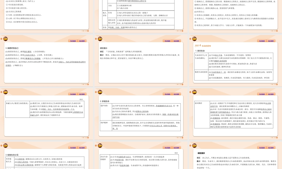
Task: Click the logo badge on the 知识4 生命的思考 slide
Action: click(195, 38)
